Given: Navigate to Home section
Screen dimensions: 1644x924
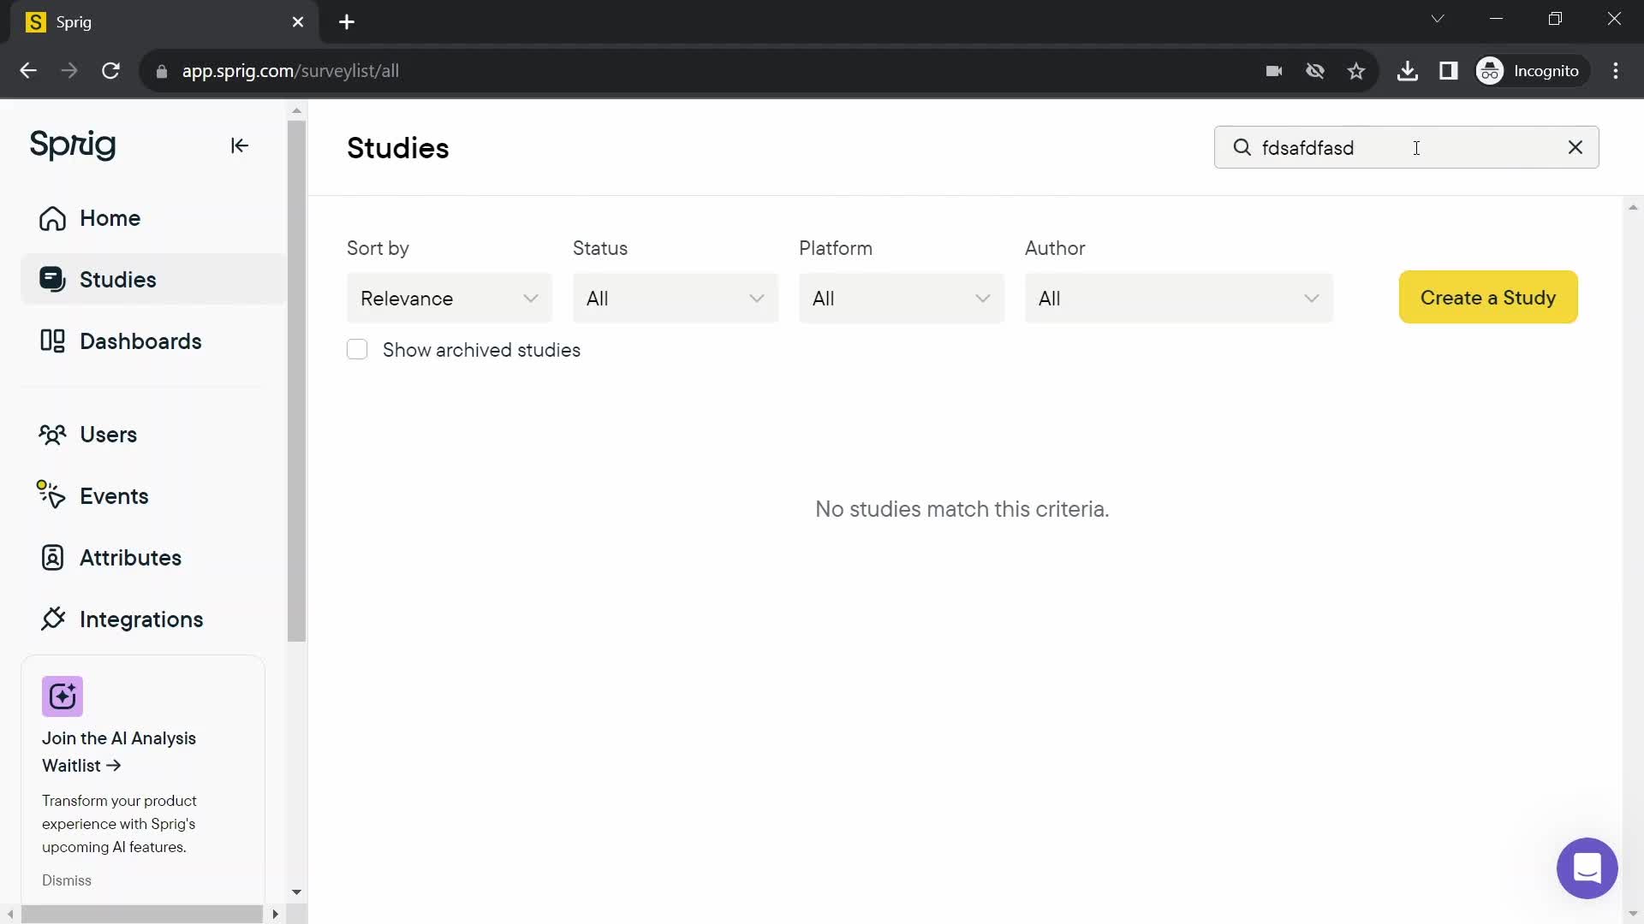Looking at the screenshot, I should pyautogui.click(x=110, y=218).
